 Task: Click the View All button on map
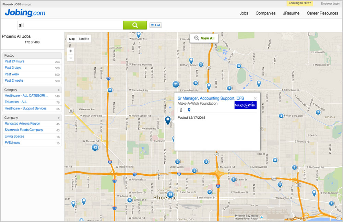(204, 38)
